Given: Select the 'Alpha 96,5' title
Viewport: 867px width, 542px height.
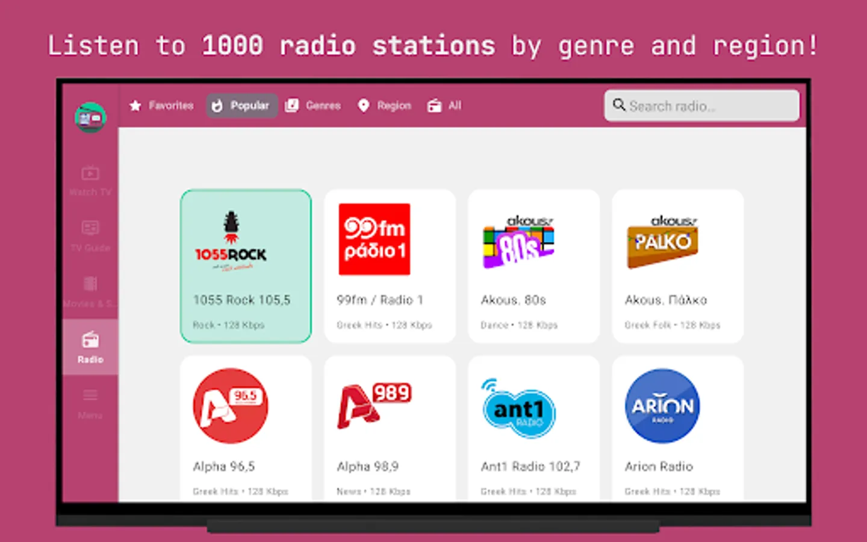Looking at the screenshot, I should point(224,467).
